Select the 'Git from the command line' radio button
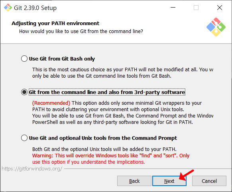232x192 pixels. (x=24, y=92)
